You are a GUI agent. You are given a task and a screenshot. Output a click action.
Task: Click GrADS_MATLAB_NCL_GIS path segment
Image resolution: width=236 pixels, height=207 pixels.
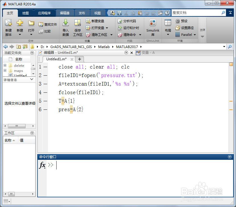point(71,47)
